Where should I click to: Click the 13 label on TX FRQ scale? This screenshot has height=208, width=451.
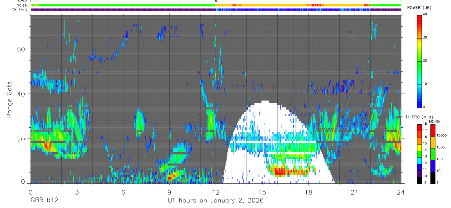(425, 156)
